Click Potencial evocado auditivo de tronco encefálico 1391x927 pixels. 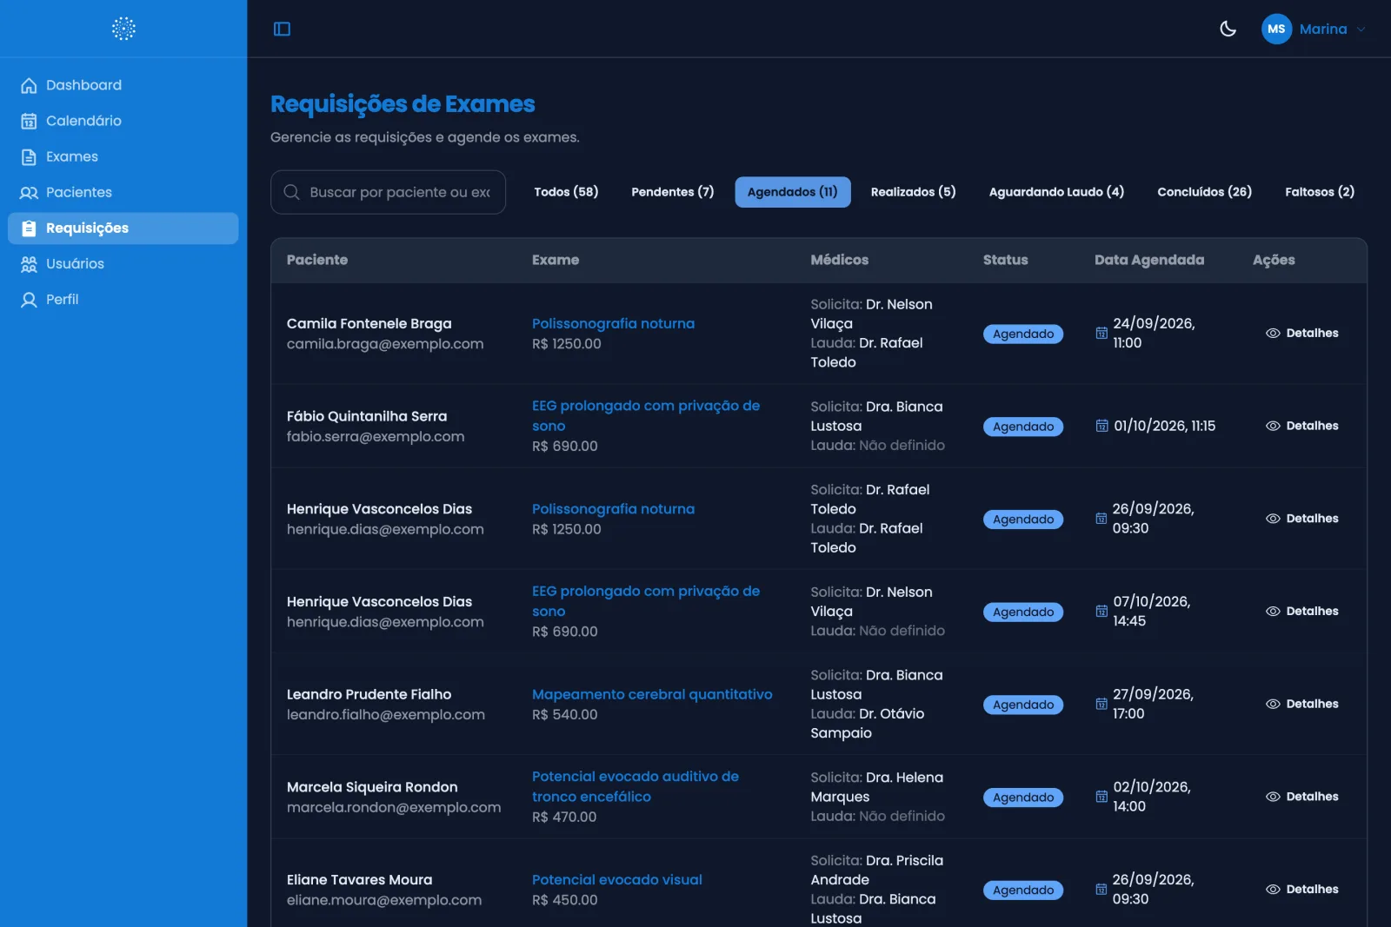636,786
